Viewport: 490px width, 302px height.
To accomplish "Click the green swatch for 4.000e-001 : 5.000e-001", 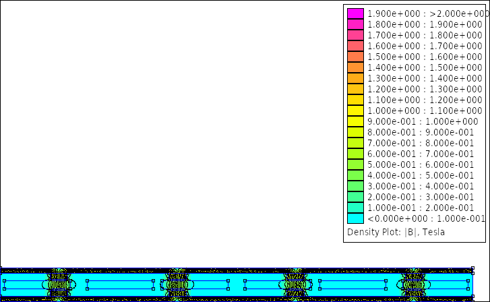I will (355, 175).
